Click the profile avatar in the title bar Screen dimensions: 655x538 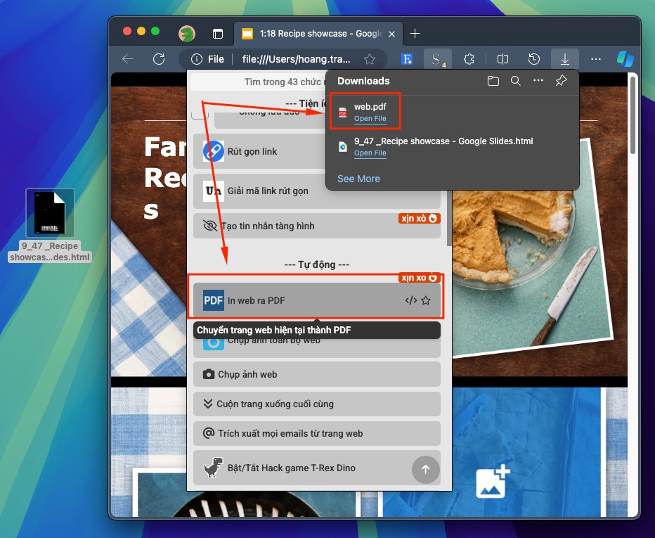tap(187, 34)
